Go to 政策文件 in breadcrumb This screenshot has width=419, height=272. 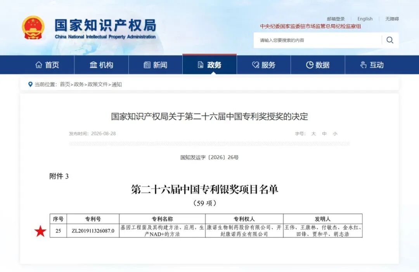[x=97, y=84]
